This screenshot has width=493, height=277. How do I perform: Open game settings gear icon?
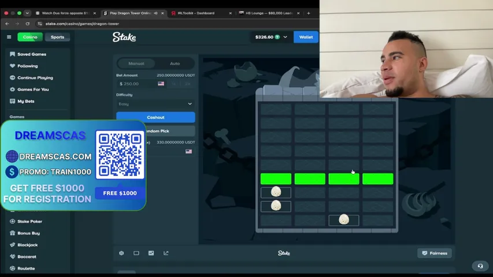[x=121, y=253]
